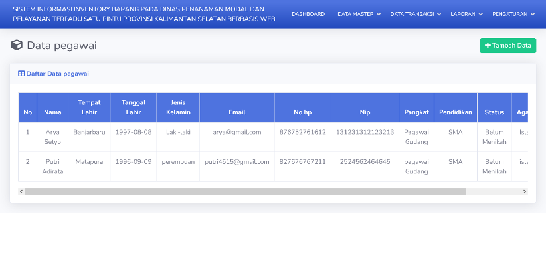
Task: Click the horizontal scrollbar thumb of table
Action: point(246,191)
